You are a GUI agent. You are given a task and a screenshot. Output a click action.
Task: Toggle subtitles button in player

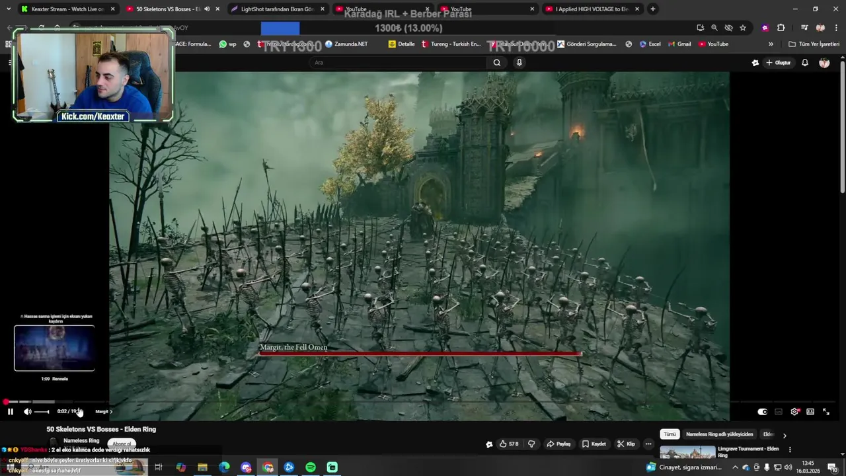779,412
